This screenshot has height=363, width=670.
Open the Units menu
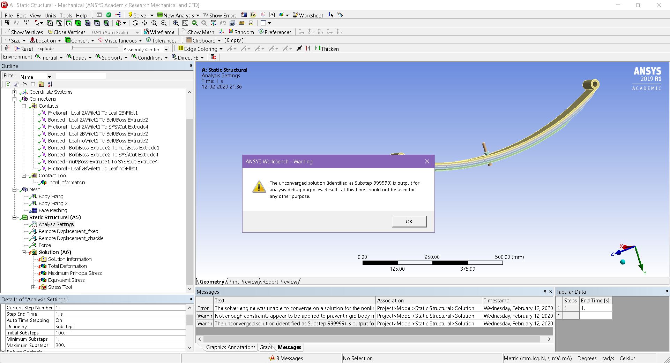coord(50,15)
